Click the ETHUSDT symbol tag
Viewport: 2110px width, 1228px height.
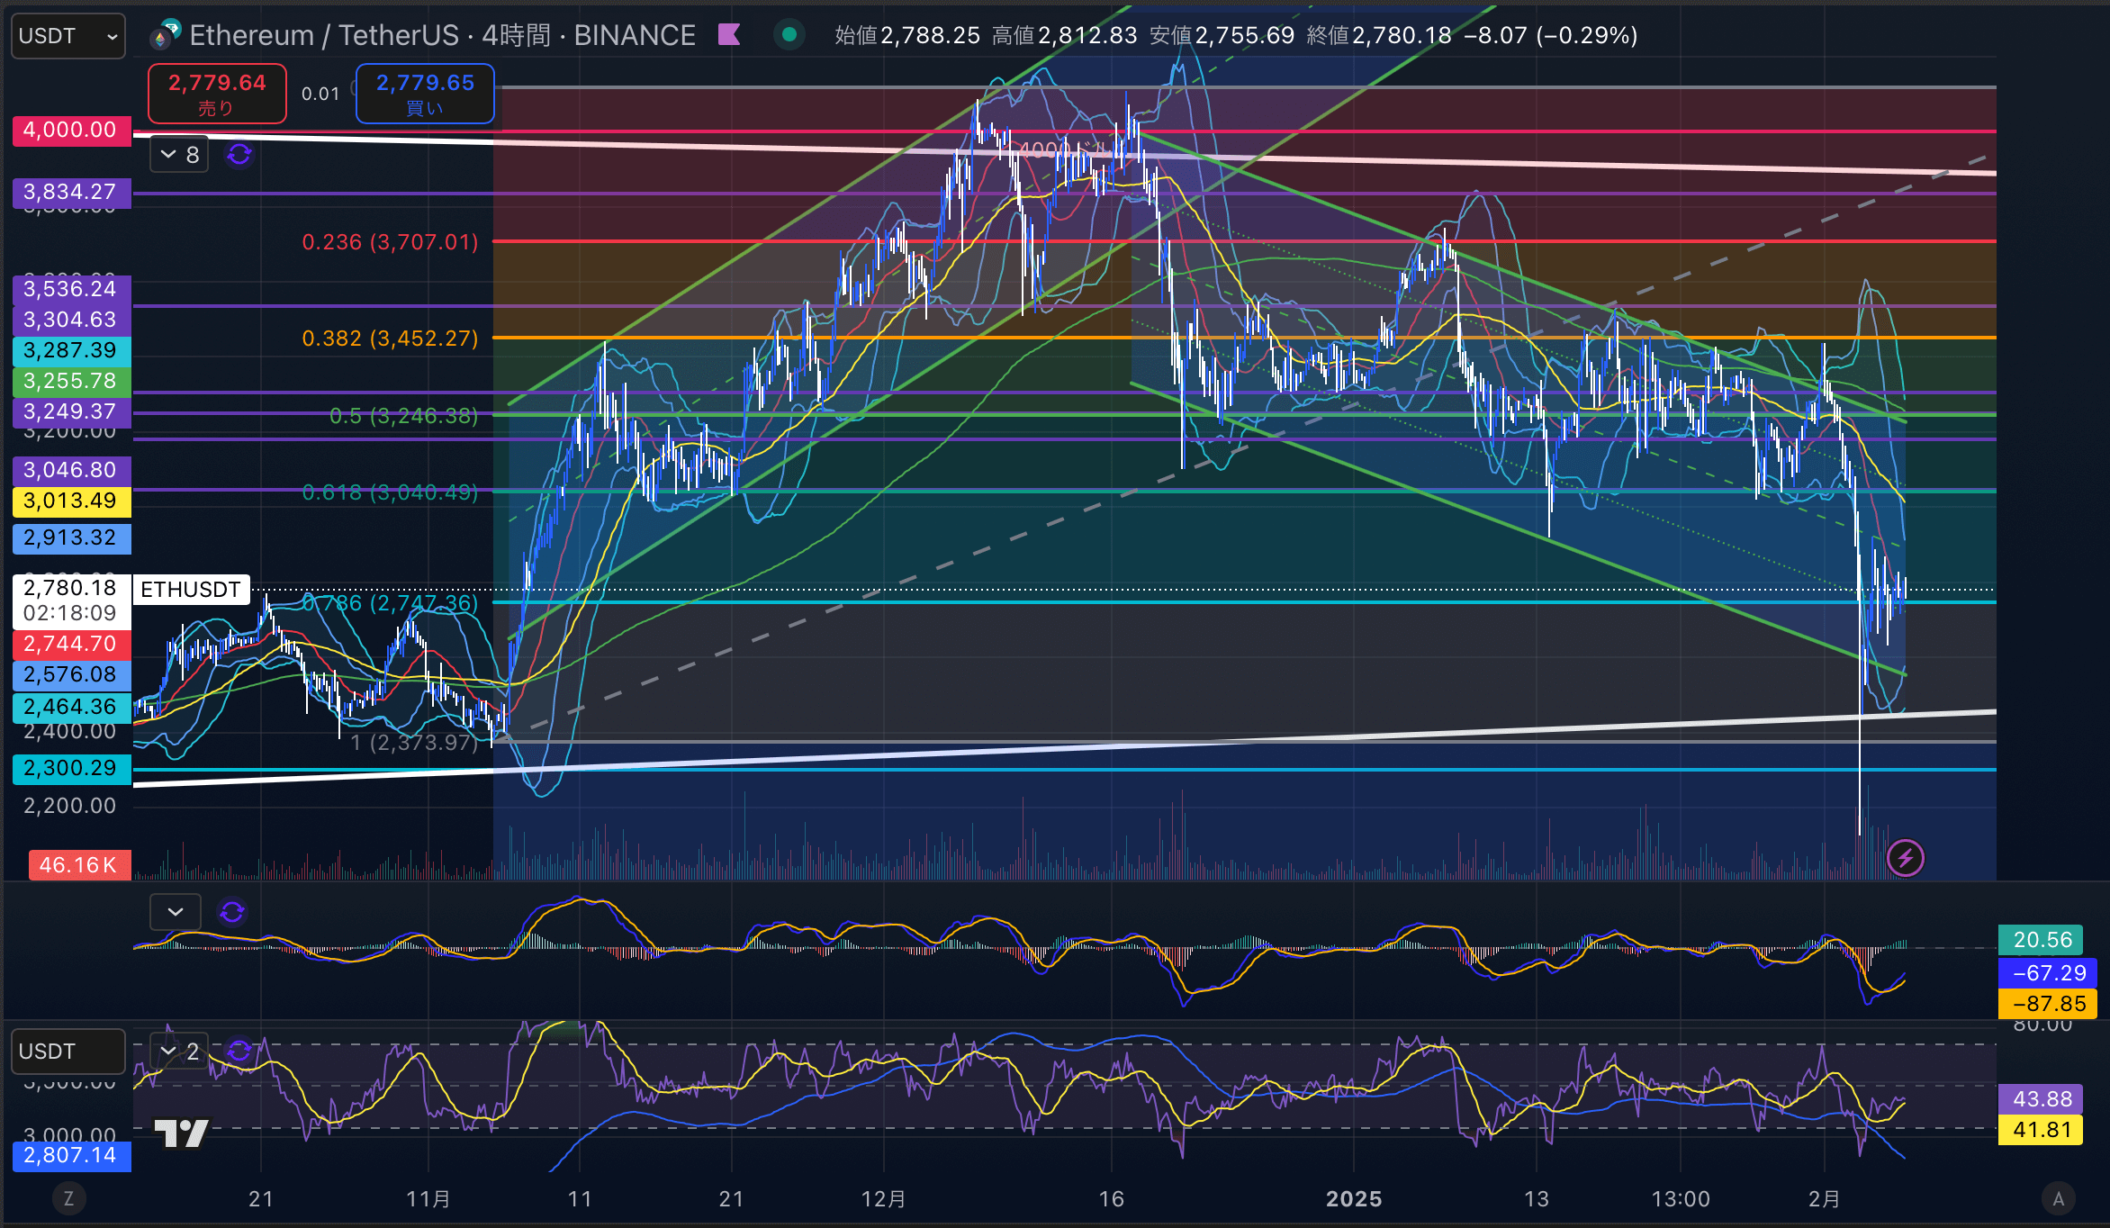[191, 590]
